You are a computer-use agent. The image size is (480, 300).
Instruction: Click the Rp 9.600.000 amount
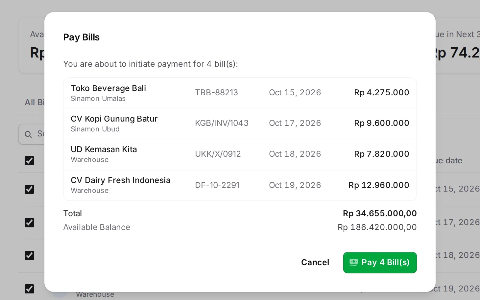point(381,123)
